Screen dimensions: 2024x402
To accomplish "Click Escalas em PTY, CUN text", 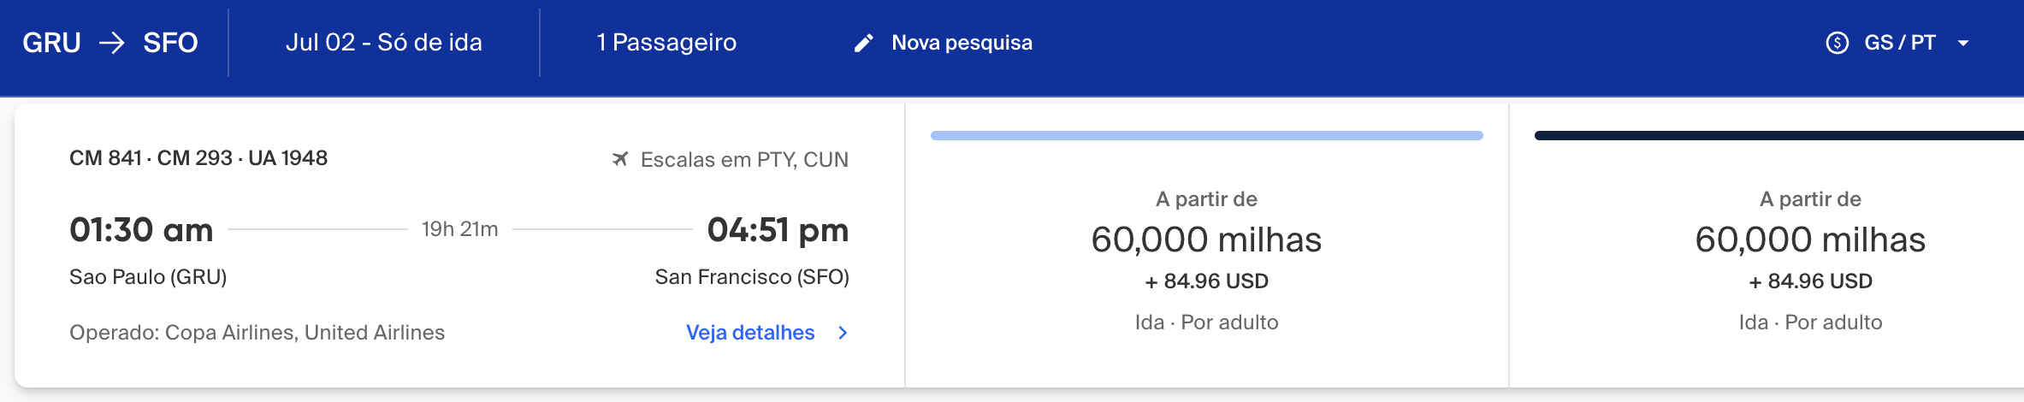I will [x=744, y=160].
